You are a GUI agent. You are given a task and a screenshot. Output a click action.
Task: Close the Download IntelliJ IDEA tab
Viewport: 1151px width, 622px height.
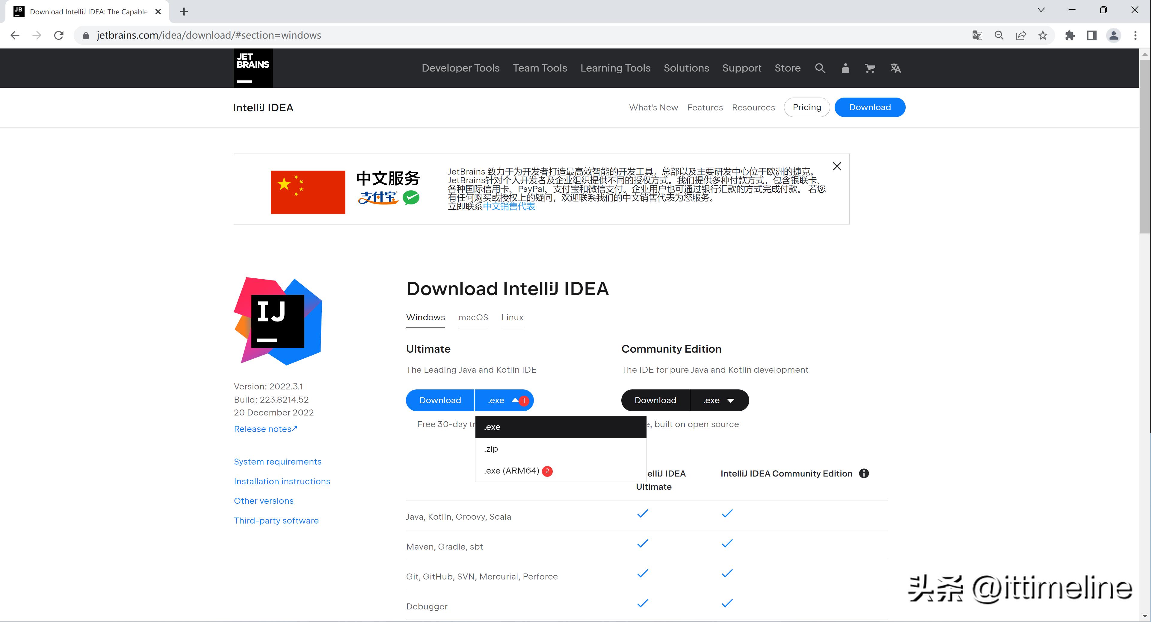point(158,12)
